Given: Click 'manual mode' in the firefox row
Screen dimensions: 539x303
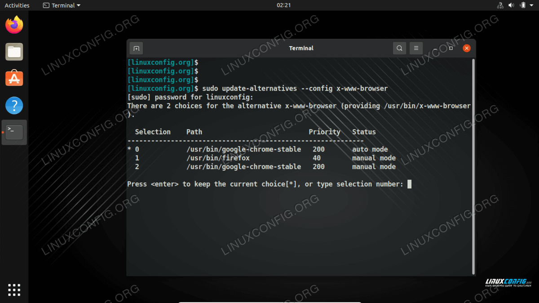Looking at the screenshot, I should coord(374,158).
